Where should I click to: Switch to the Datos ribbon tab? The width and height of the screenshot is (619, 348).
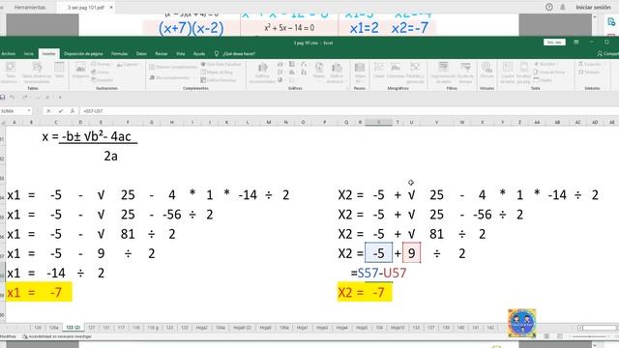(x=141, y=54)
